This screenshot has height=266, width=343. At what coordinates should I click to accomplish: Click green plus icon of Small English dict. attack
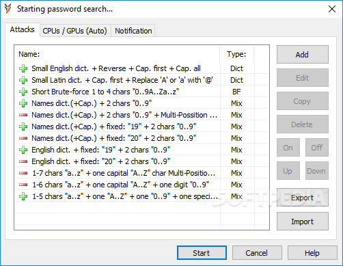pyautogui.click(x=23, y=68)
